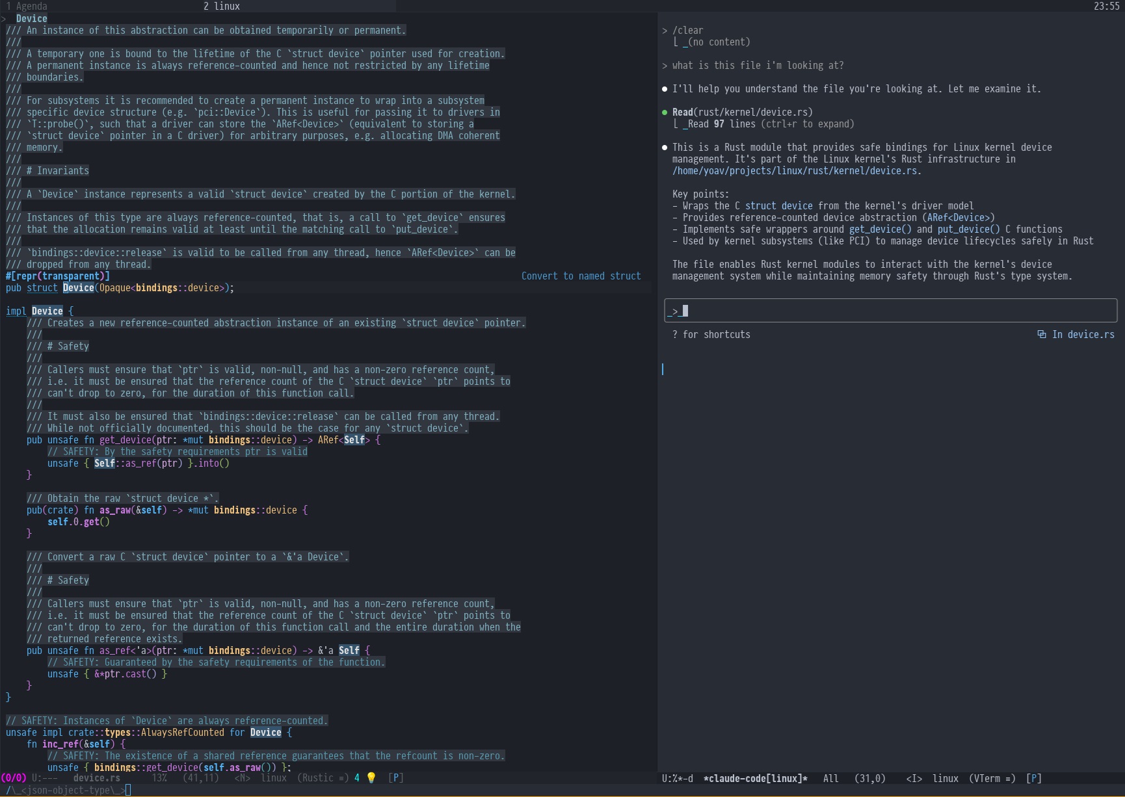Click the file icon beside 'In device.rs'
Screen dimensions: 1125x797
coord(1042,335)
